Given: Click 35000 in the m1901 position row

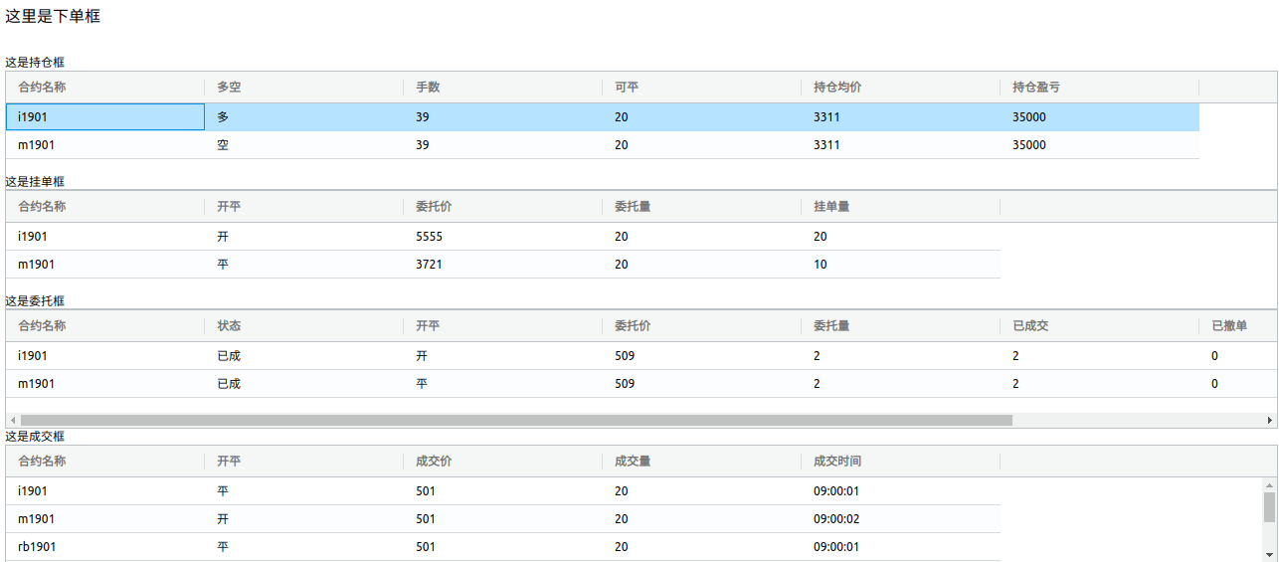Looking at the screenshot, I should coord(1100,145).
